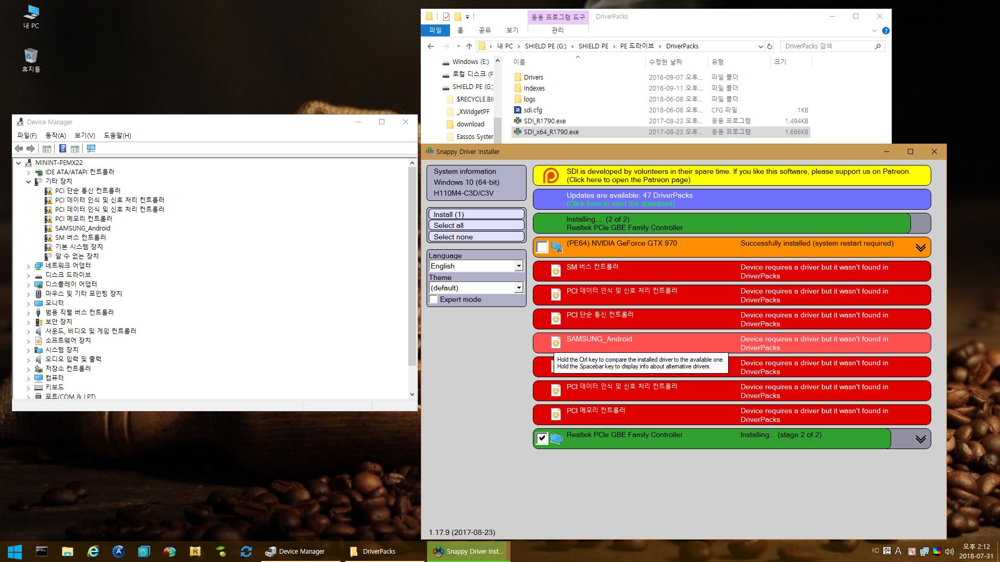1000x562 pixels.
Task: Switch to Device Manager via taskbar button
Action: pos(301,552)
